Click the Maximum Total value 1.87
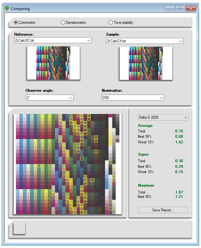The height and width of the screenshot is (248, 201). coord(179,192)
